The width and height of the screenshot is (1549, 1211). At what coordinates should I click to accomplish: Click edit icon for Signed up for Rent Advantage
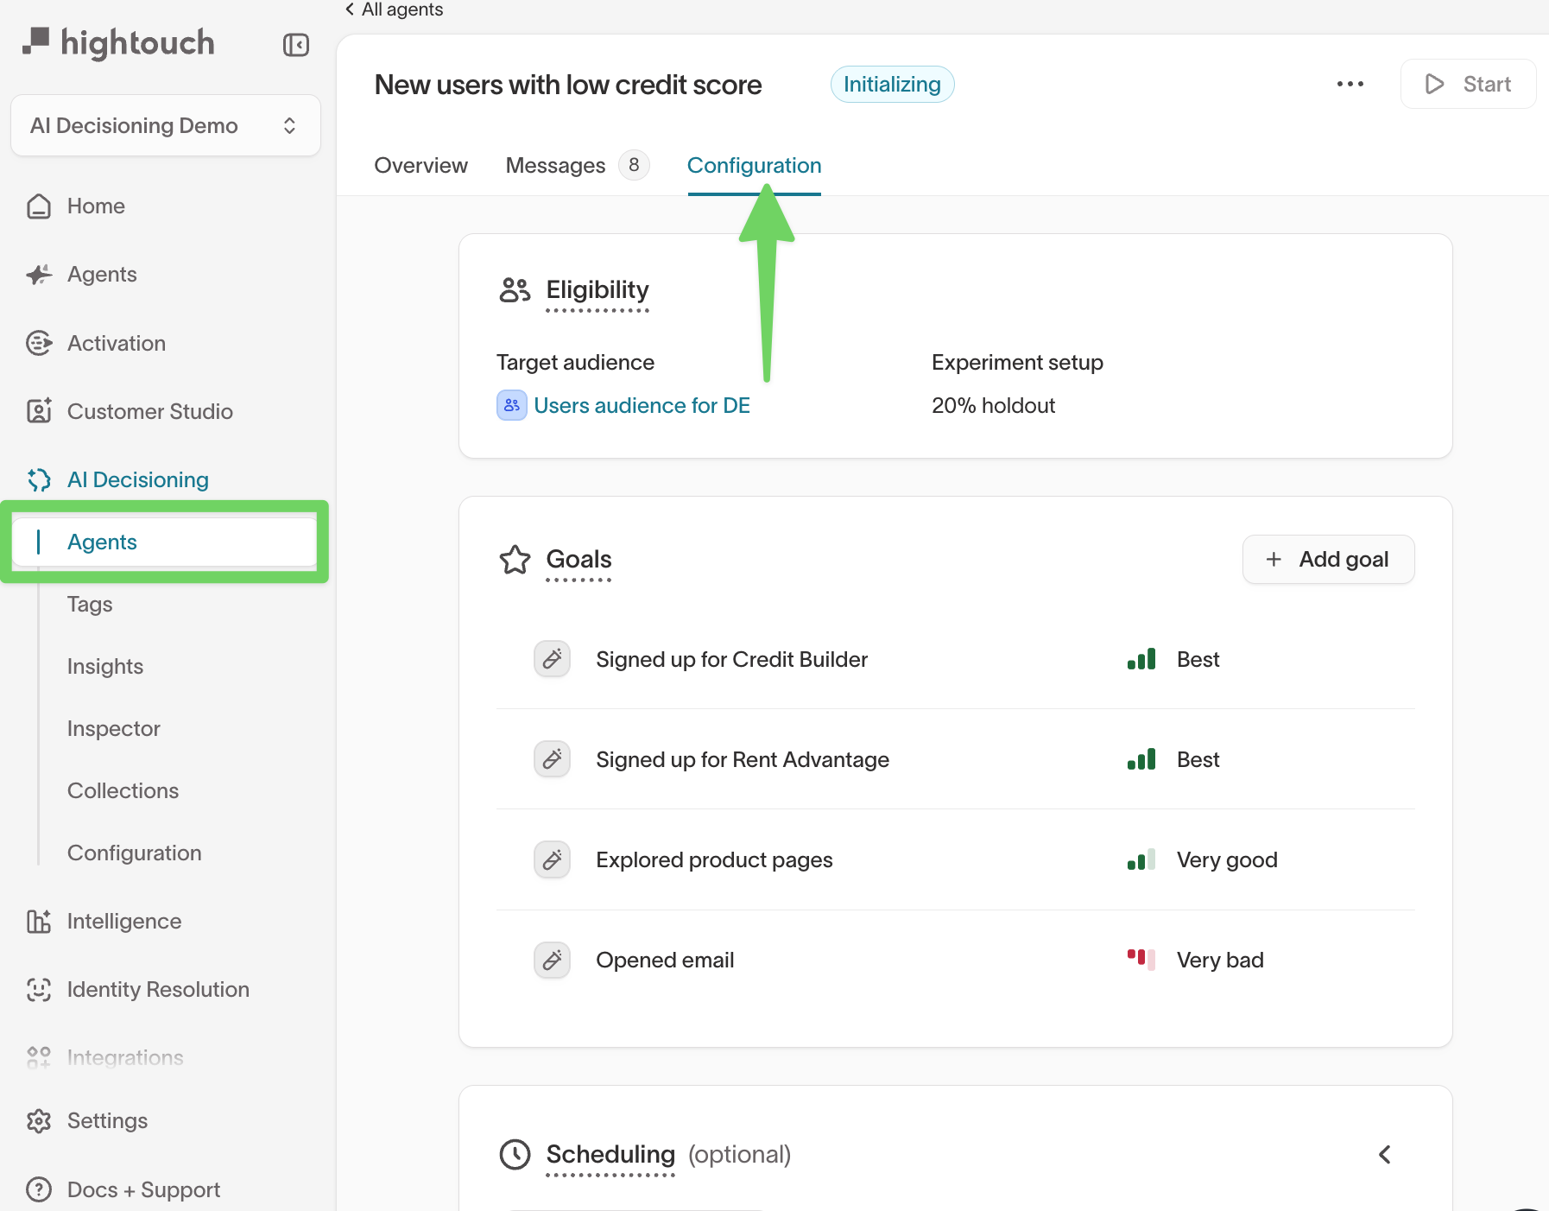[x=552, y=760]
